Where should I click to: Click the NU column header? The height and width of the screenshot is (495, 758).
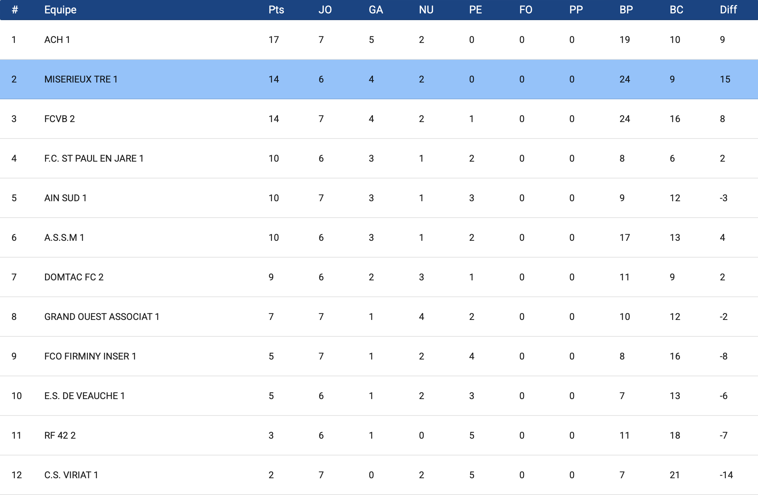coord(426,10)
